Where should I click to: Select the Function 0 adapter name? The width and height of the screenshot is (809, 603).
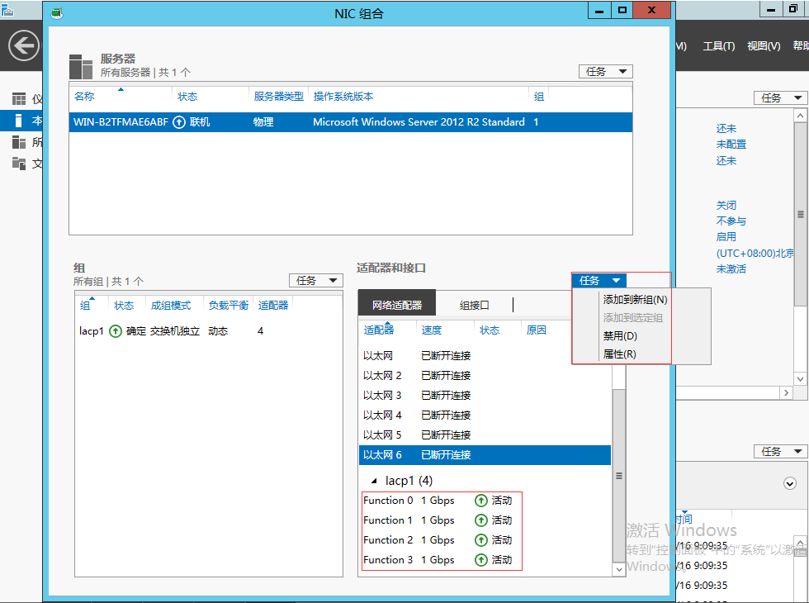[x=388, y=501]
